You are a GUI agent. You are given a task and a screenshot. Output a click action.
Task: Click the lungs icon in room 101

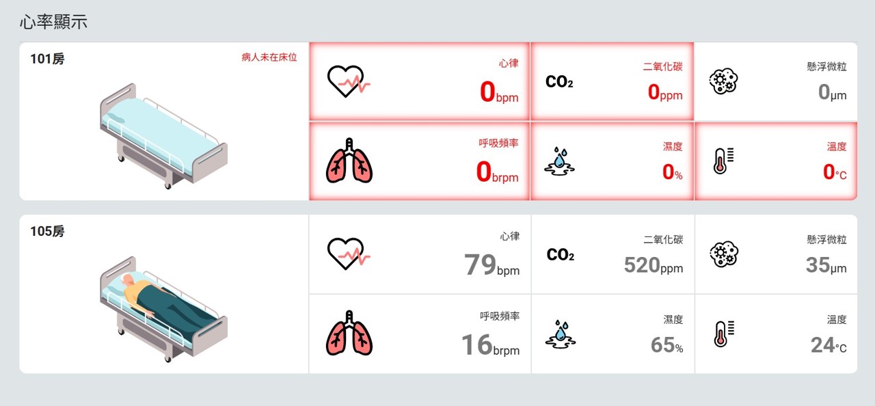[x=349, y=161]
